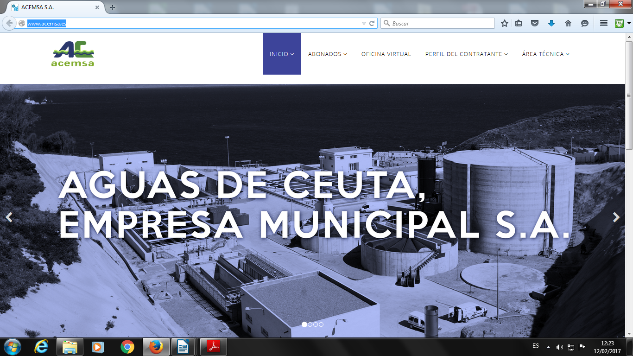Screen dimensions: 633x356
Task: Expand the INICIO menu
Action: click(282, 54)
